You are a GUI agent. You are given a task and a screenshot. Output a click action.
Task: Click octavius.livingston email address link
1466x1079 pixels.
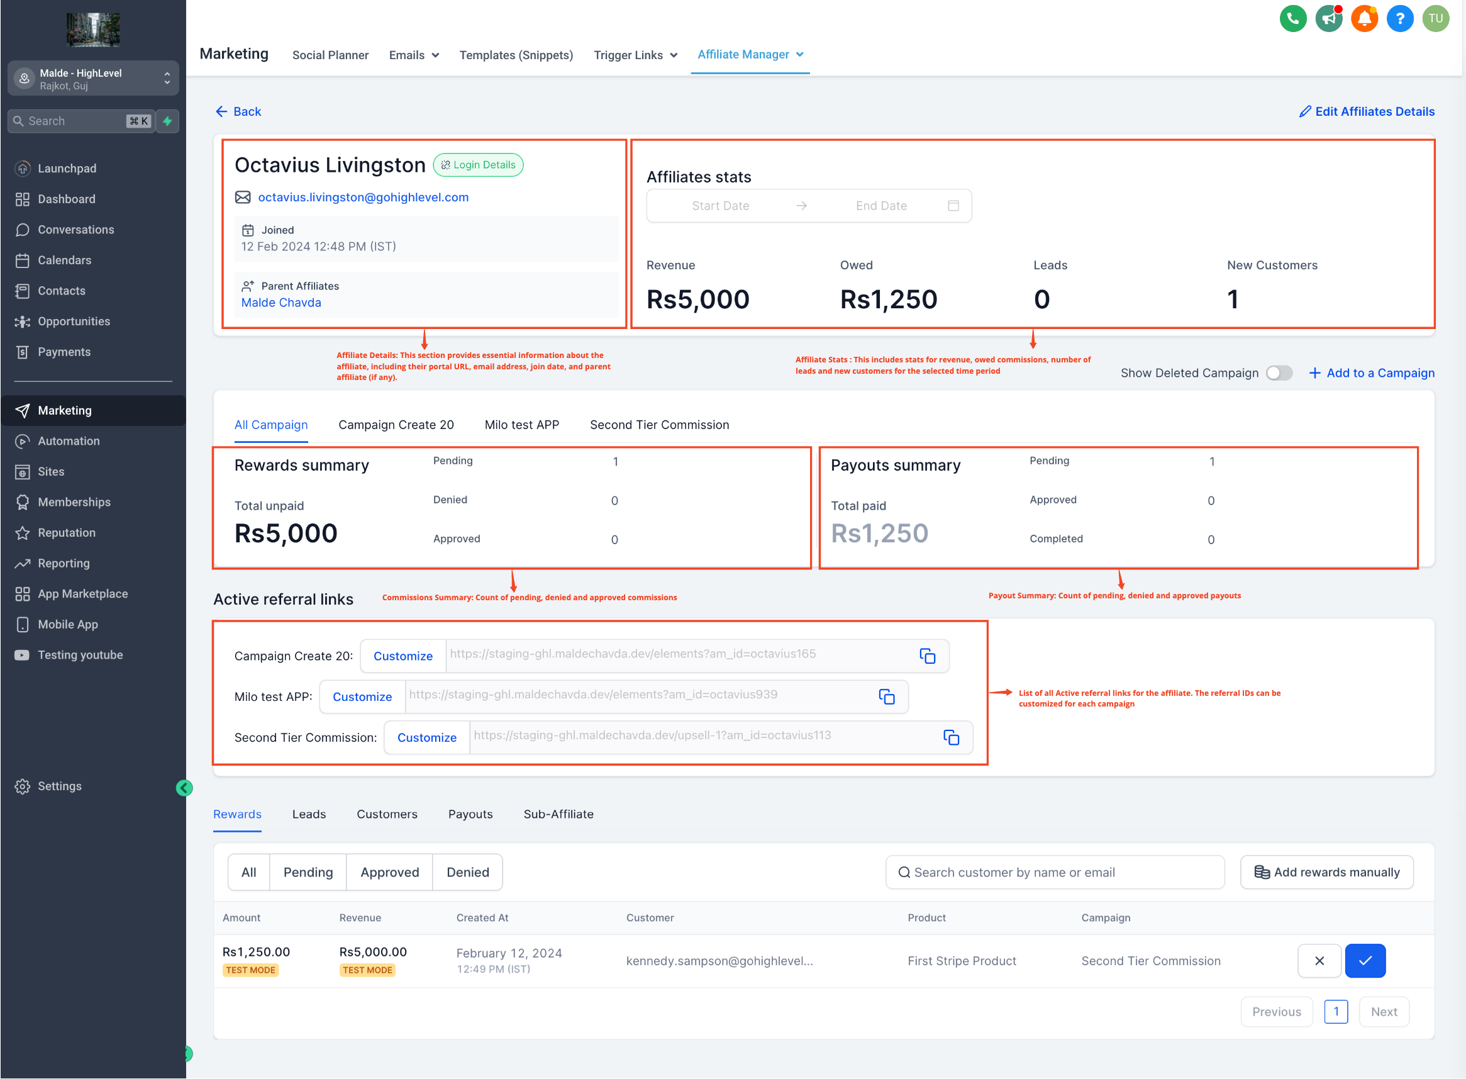pyautogui.click(x=363, y=198)
